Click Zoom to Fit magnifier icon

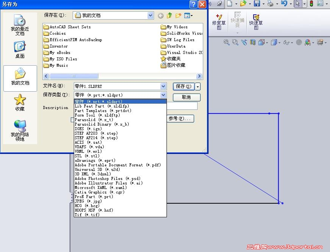click(226, 42)
